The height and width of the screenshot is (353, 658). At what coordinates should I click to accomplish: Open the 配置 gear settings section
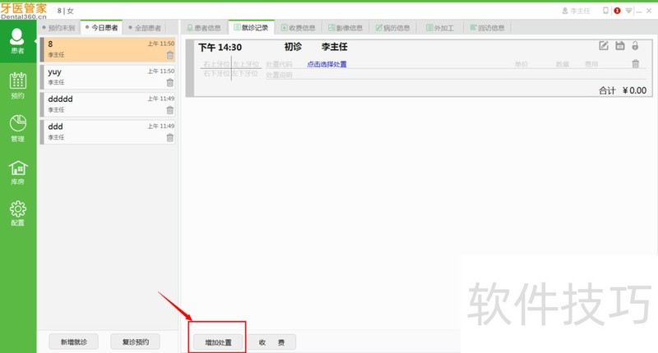(x=17, y=213)
